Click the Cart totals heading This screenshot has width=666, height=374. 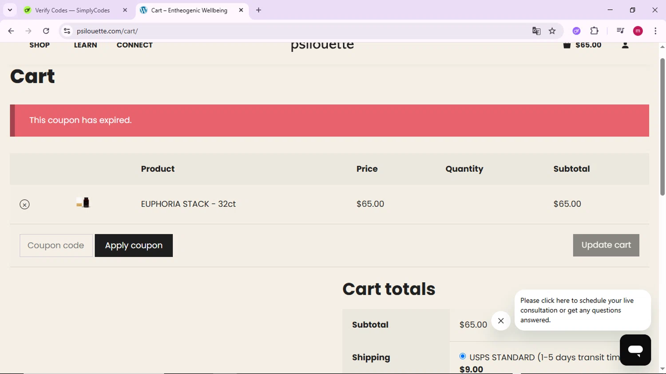[x=388, y=289]
